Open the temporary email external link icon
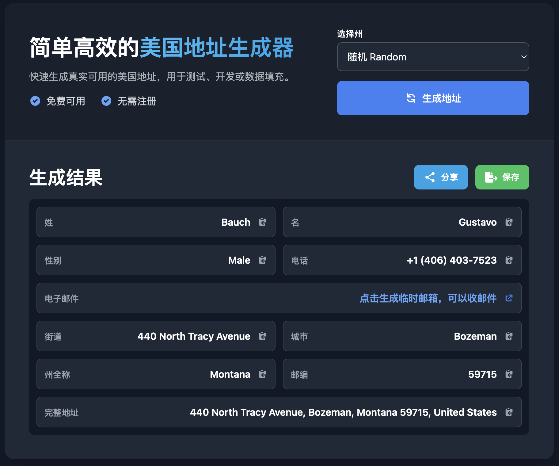 pyautogui.click(x=509, y=298)
